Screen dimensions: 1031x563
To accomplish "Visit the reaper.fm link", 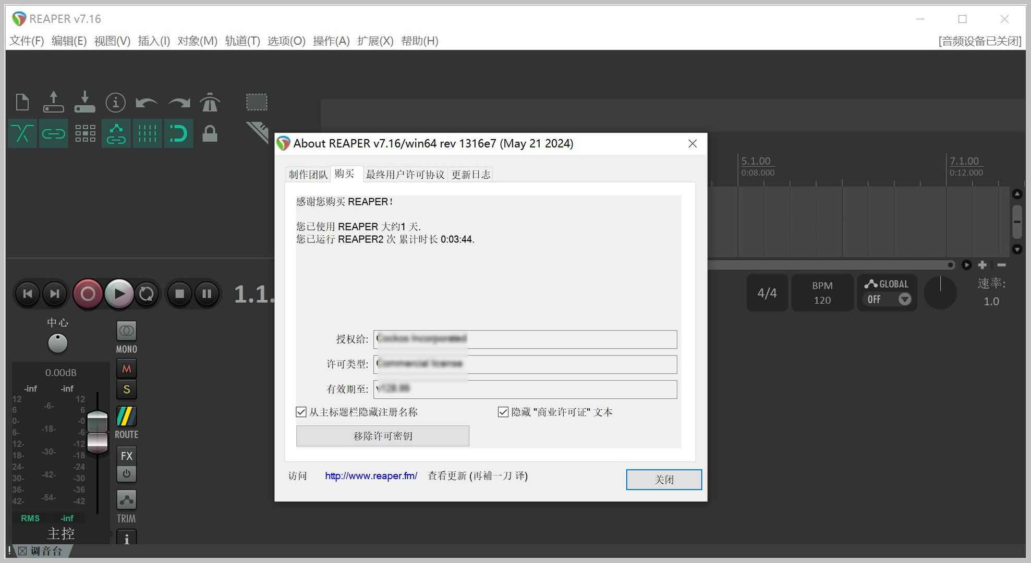I will coord(370,476).
